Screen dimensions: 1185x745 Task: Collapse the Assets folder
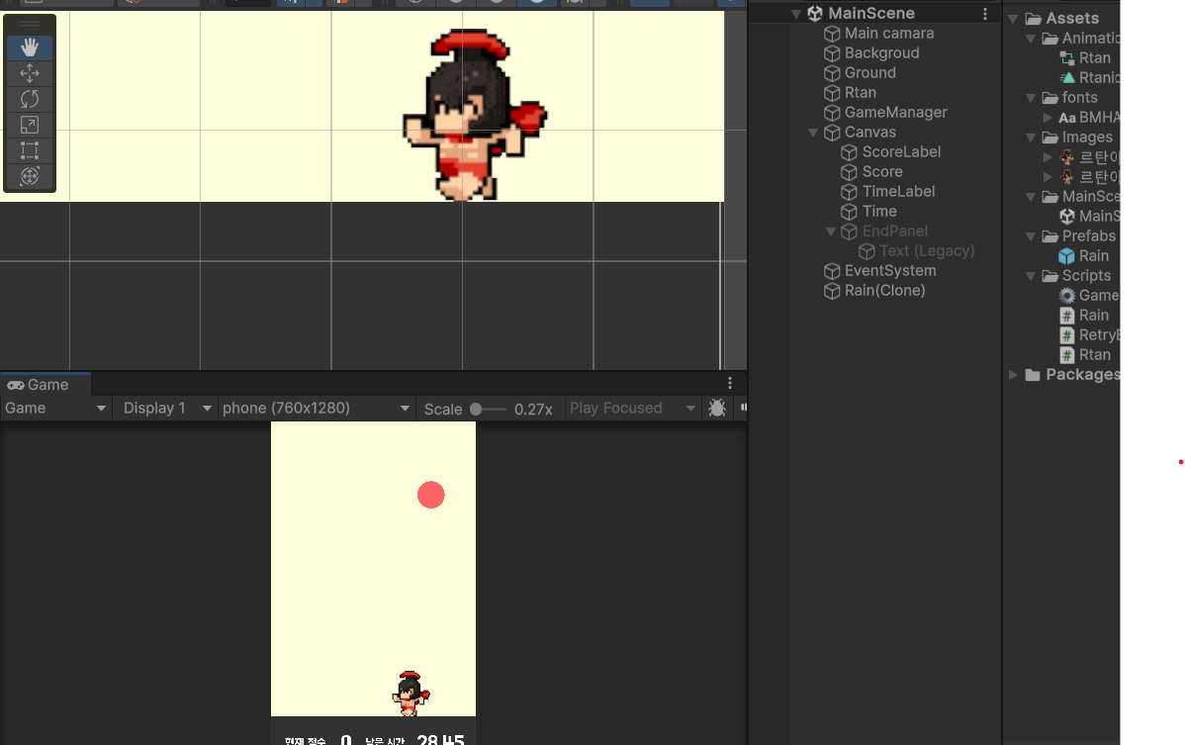[x=1013, y=18]
